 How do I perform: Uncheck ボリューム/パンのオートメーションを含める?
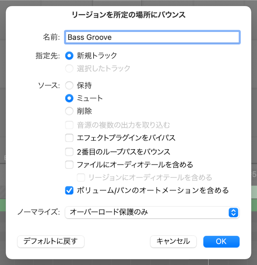[69, 190]
